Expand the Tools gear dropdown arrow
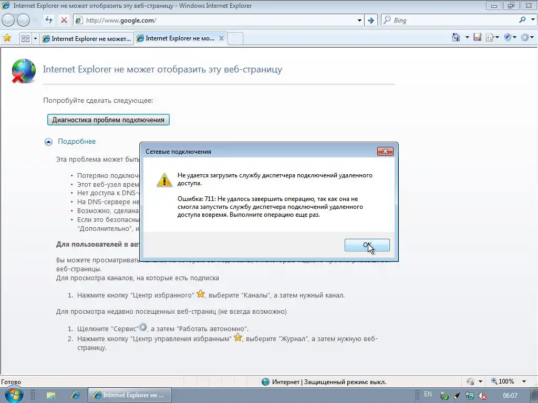 click(532, 38)
